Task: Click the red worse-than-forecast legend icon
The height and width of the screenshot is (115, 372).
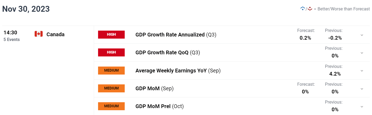Action: click(310, 9)
